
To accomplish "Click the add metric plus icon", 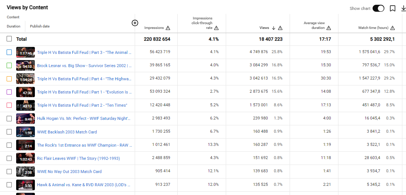I will click(x=135, y=23).
